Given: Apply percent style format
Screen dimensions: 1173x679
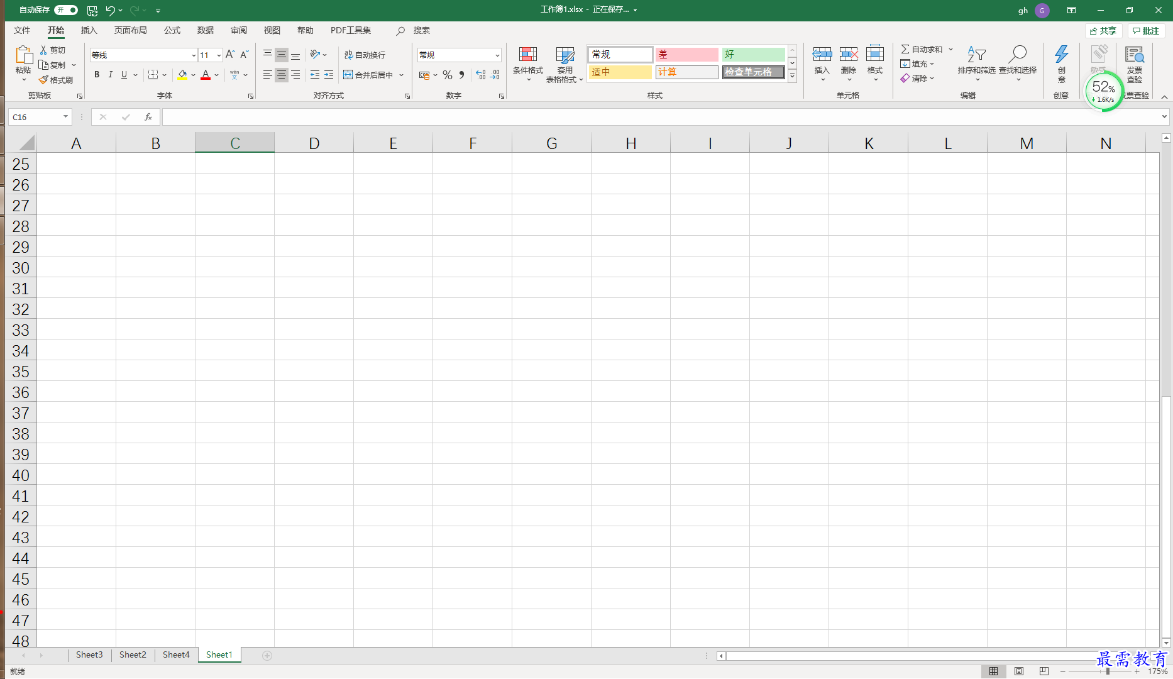Looking at the screenshot, I should [448, 75].
